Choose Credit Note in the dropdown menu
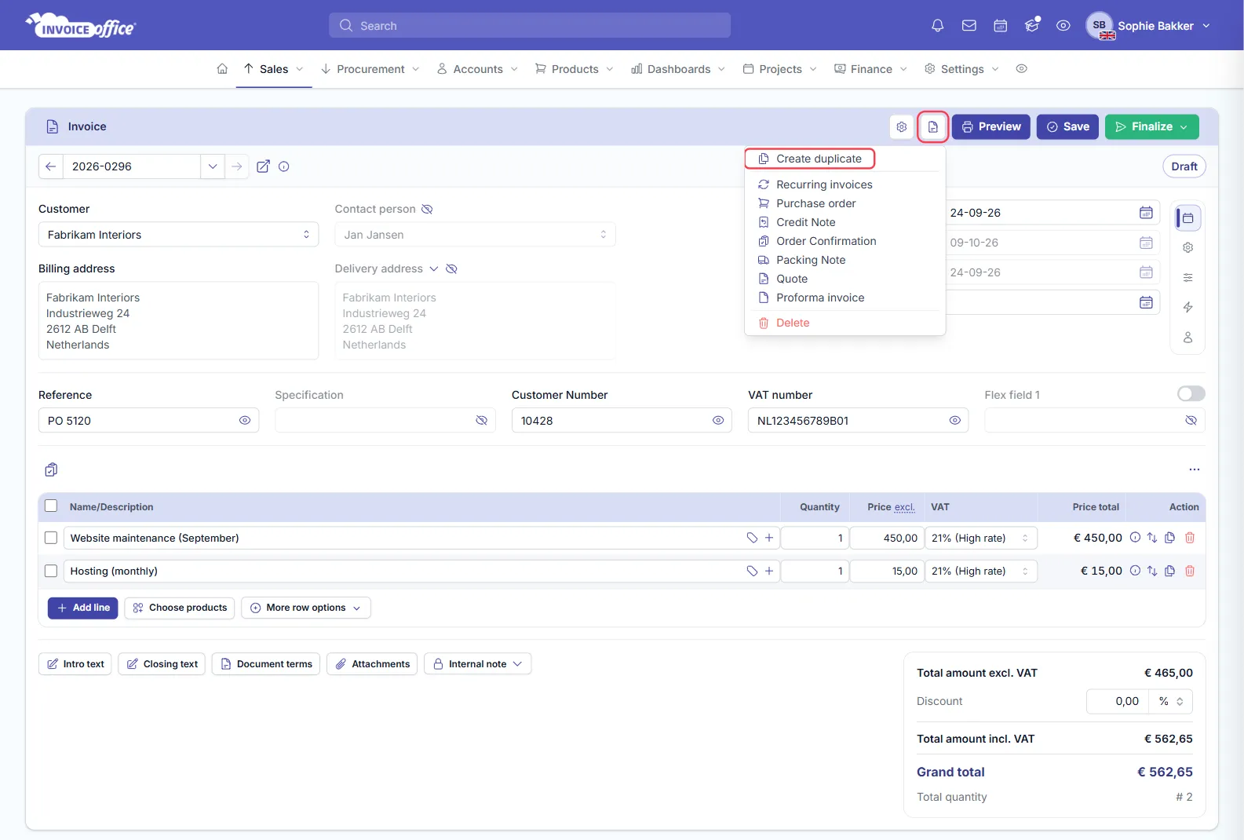 coord(806,222)
